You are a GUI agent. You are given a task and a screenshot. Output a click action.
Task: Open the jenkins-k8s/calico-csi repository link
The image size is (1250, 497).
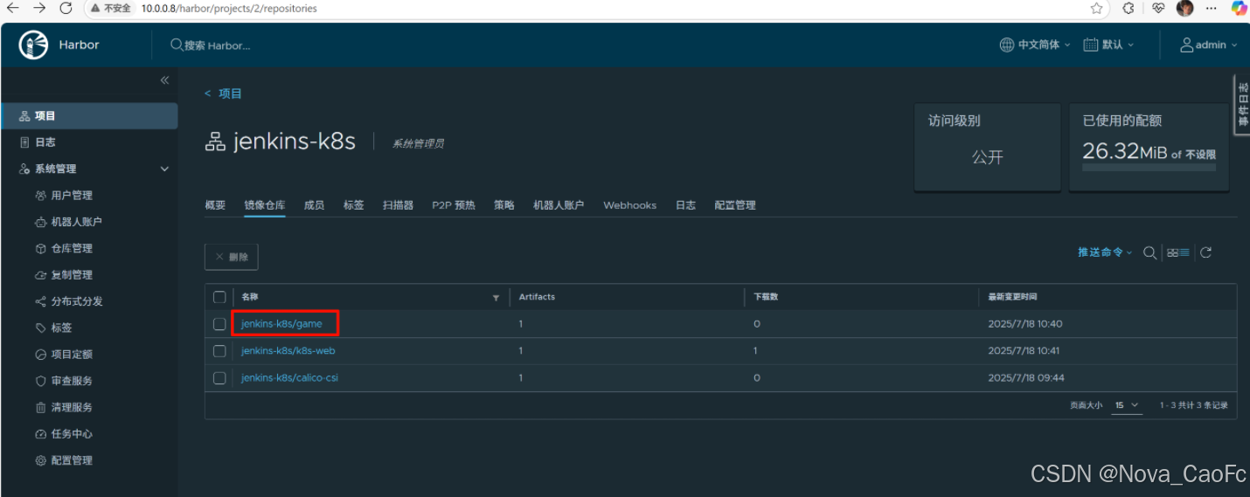pyautogui.click(x=289, y=378)
